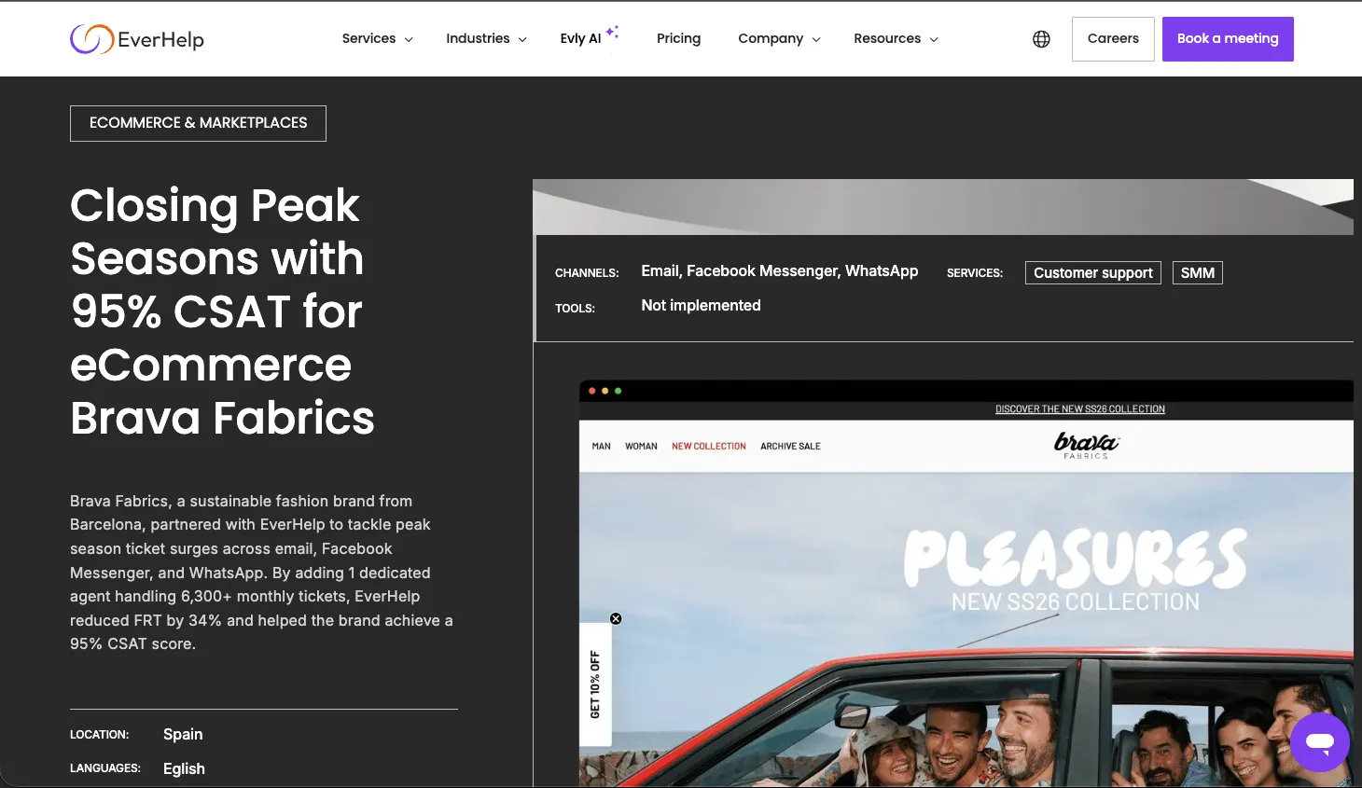Open the Industries dropdown

tap(486, 38)
